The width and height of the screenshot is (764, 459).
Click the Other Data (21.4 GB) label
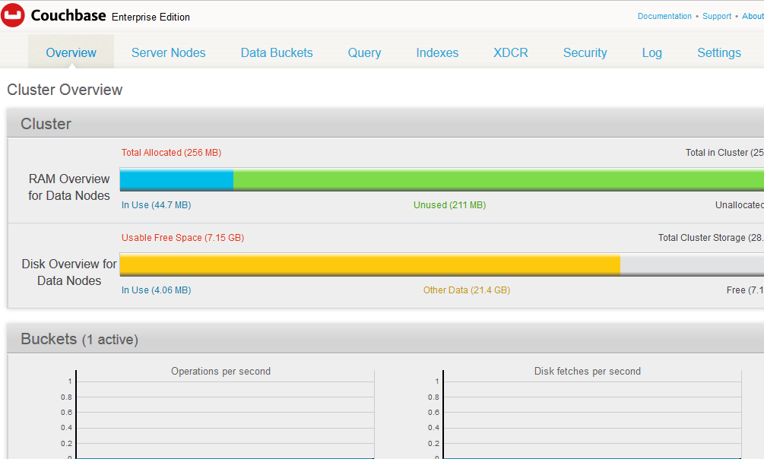pyautogui.click(x=467, y=290)
